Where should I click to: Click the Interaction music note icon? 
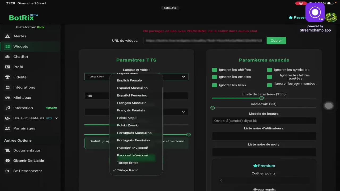(8, 108)
